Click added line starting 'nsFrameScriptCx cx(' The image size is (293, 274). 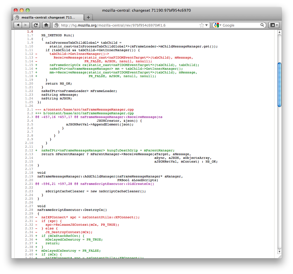coord(124,65)
